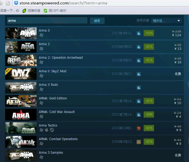This screenshot has width=189, height=162.
Task: Open the Arma Tactics title
Action: pos(48,125)
